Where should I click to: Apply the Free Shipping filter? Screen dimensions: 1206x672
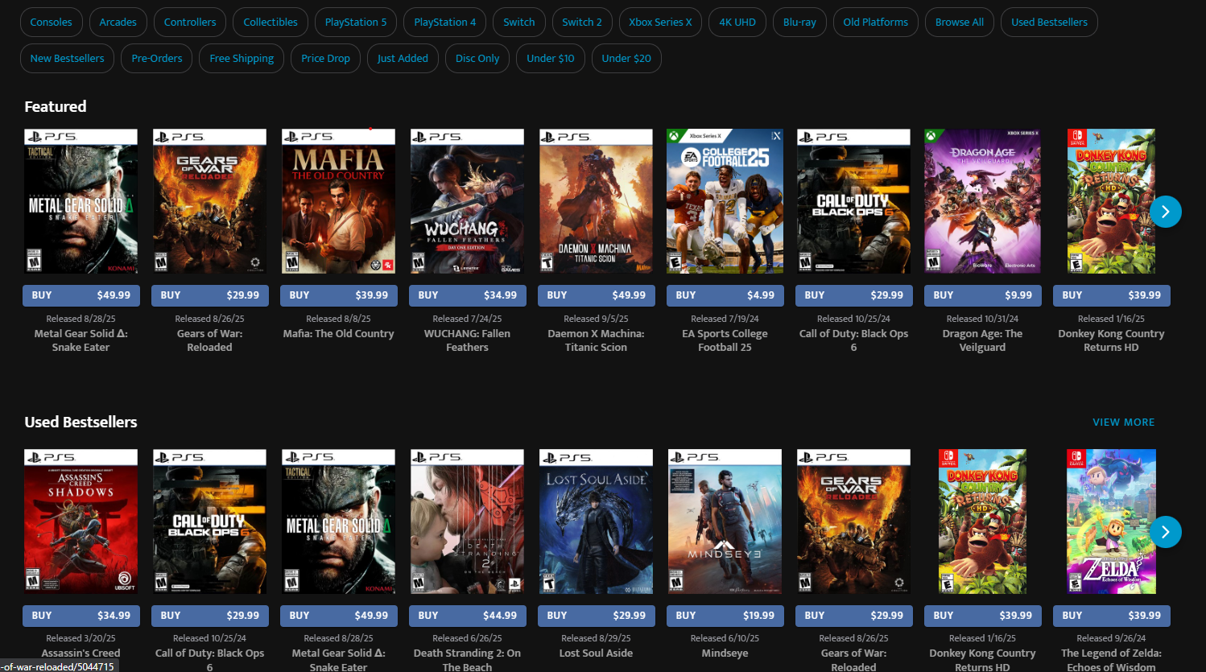242,59
